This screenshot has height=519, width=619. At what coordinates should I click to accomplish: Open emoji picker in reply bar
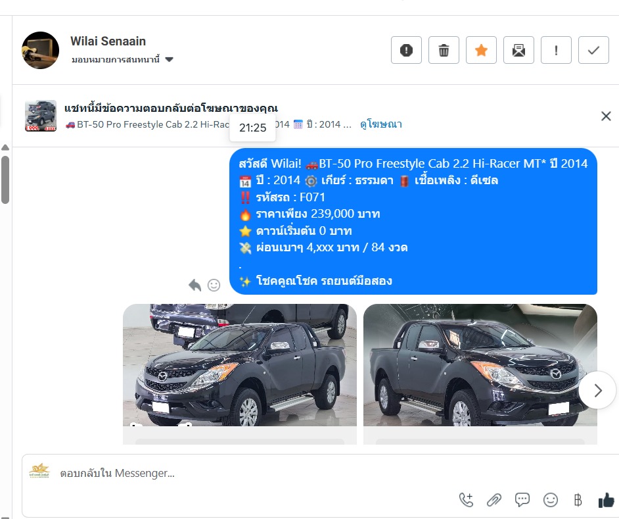coord(551,500)
